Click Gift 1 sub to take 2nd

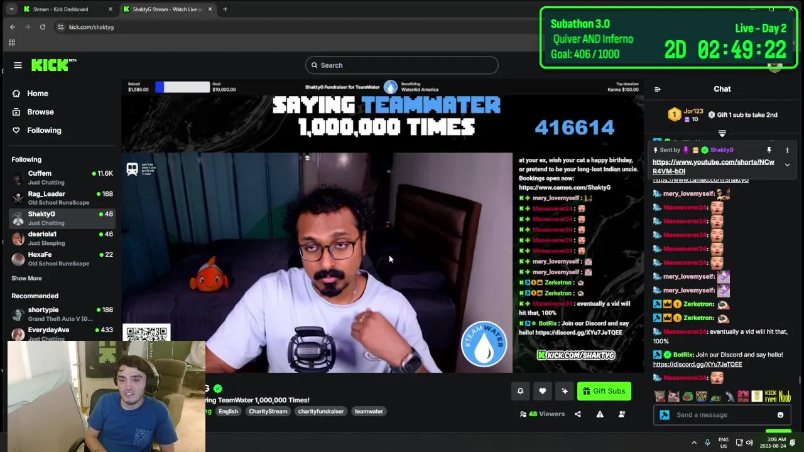click(x=742, y=115)
